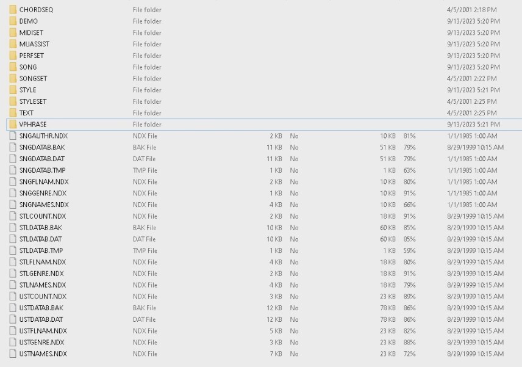The width and height of the screenshot is (522, 367).
Task: Click the SNGAUTHR.NDX file icon
Action: pos(13,136)
